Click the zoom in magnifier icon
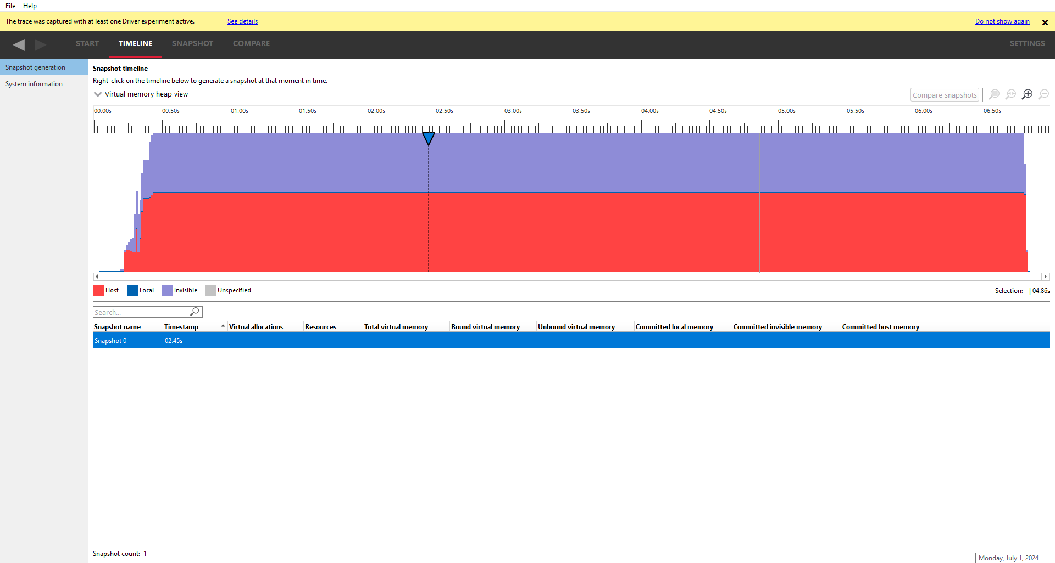 click(1026, 94)
